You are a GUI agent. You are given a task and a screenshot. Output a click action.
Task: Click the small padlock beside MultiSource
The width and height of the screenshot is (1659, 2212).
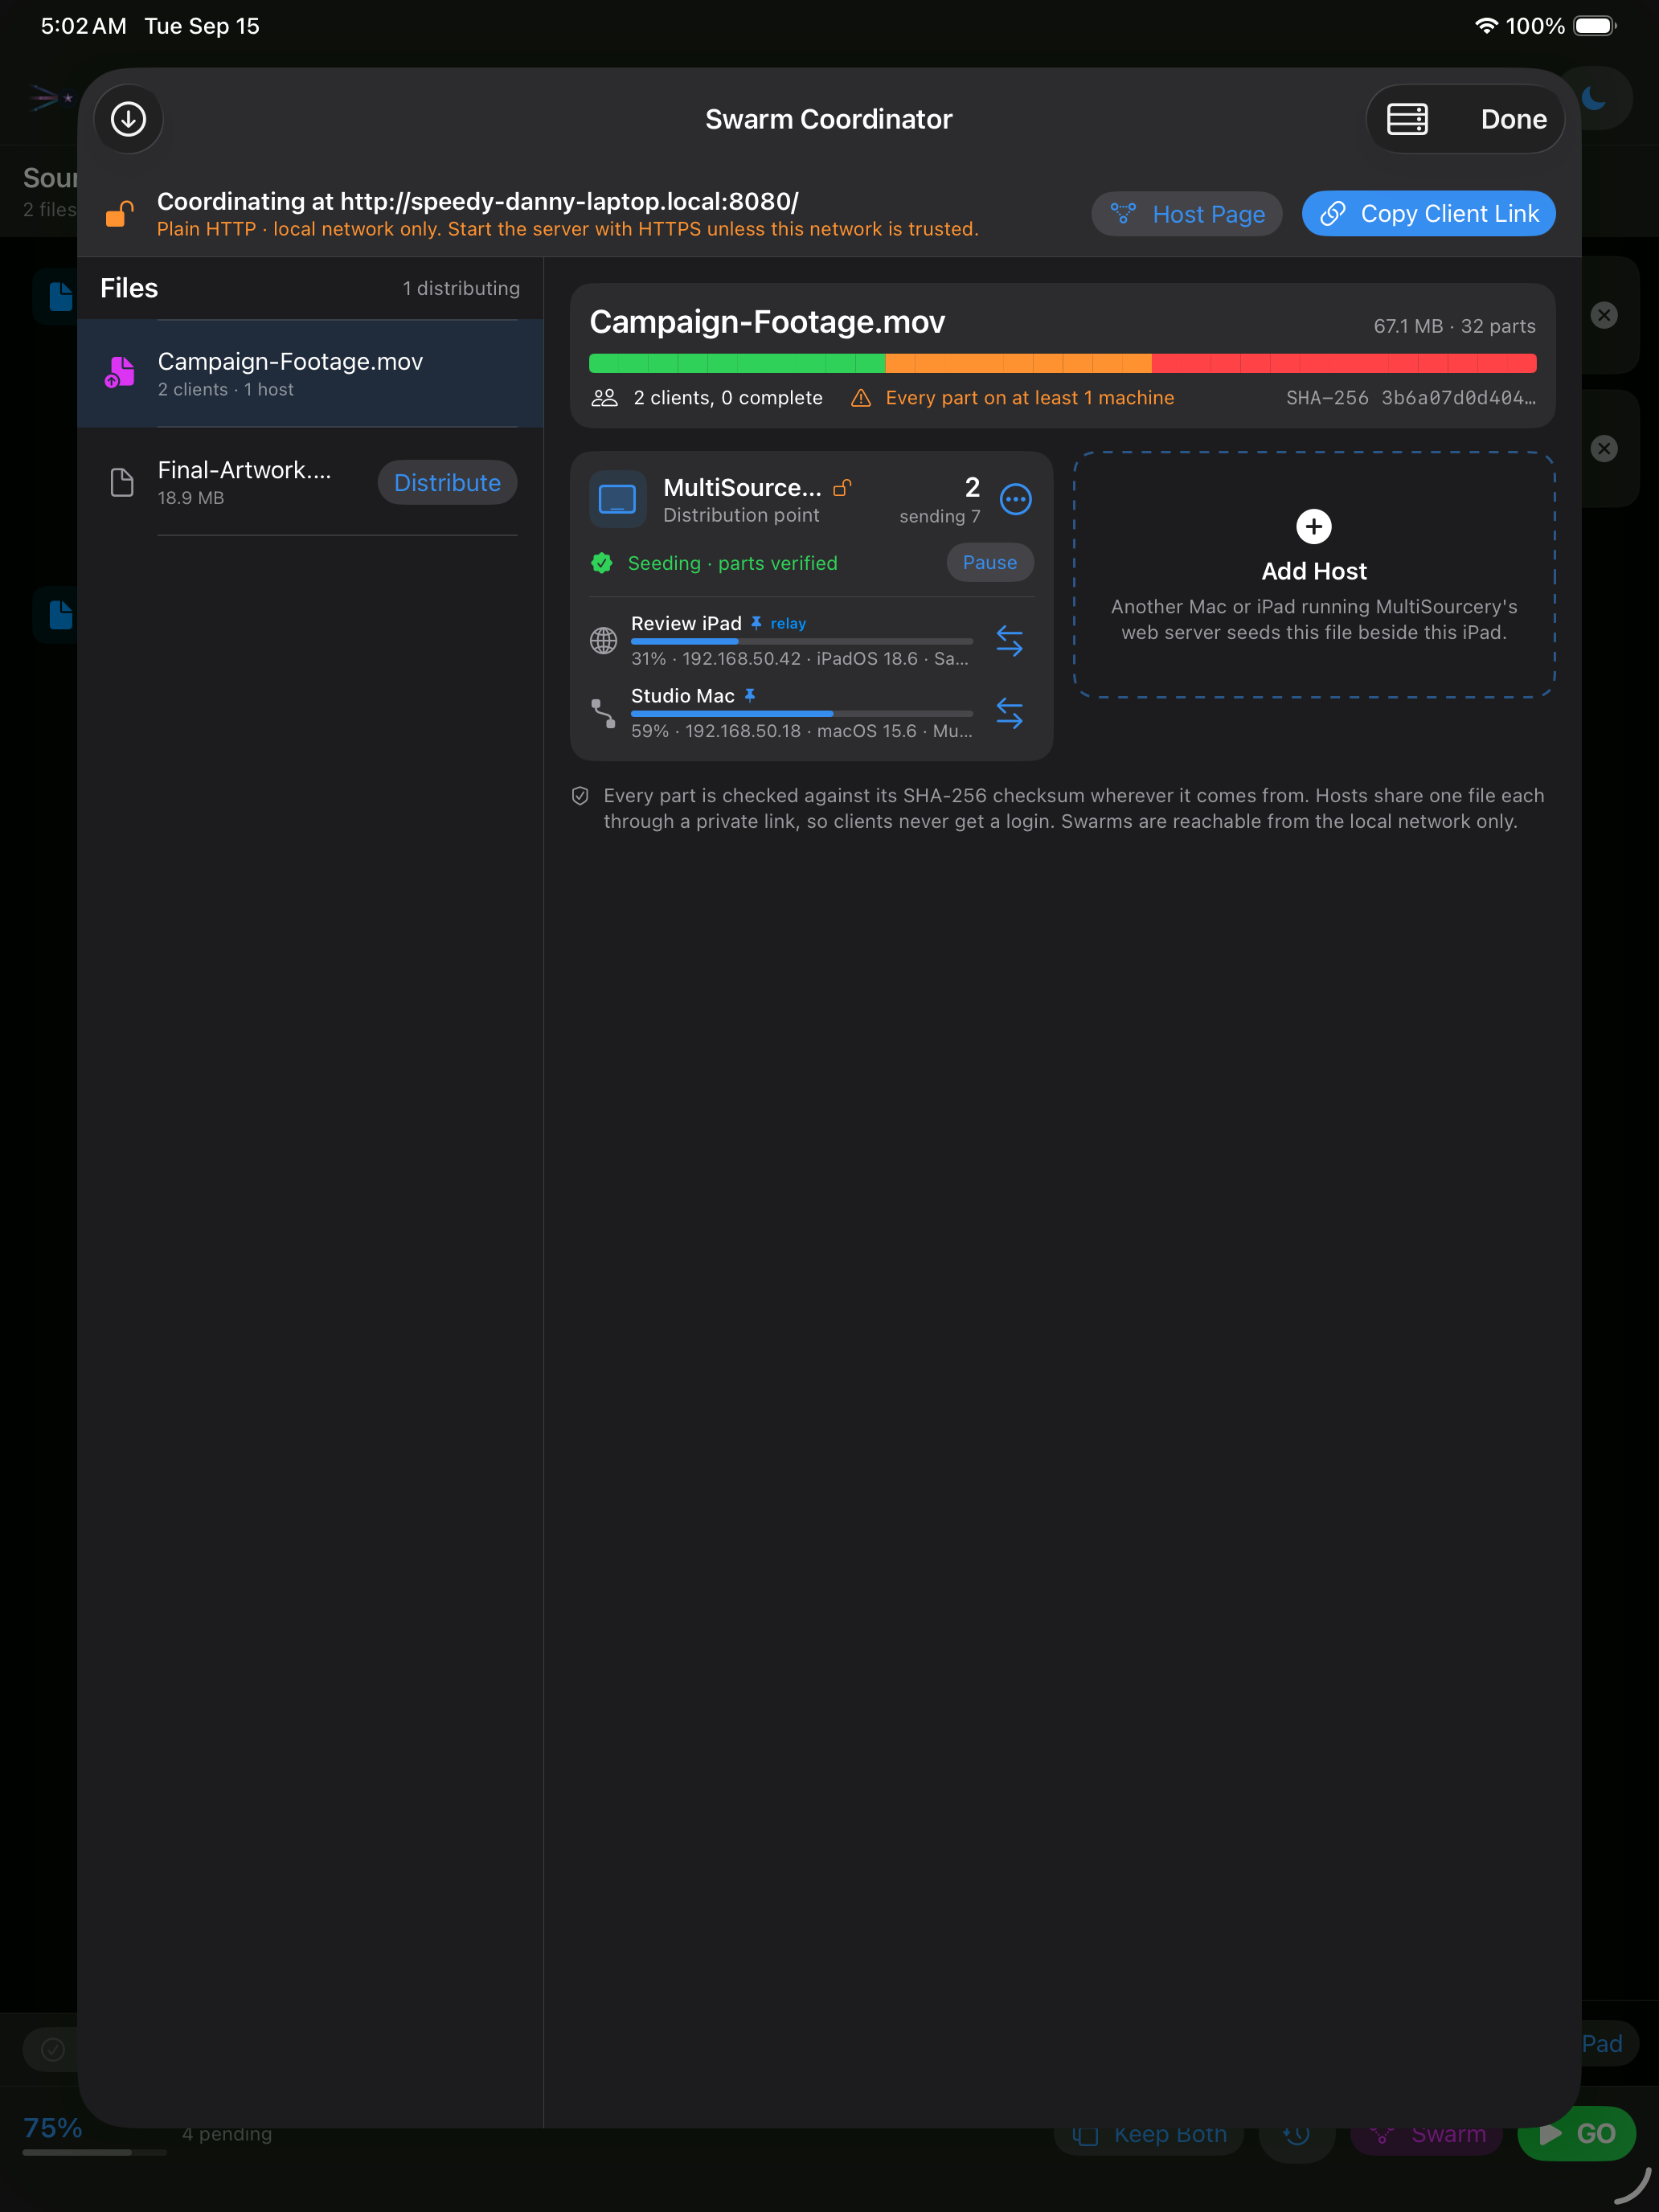(842, 487)
